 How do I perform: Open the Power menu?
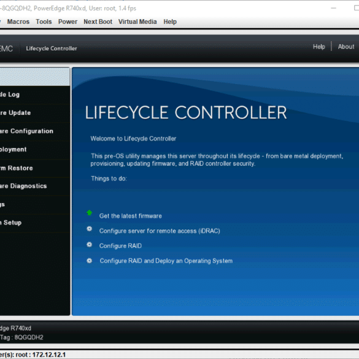[68, 21]
